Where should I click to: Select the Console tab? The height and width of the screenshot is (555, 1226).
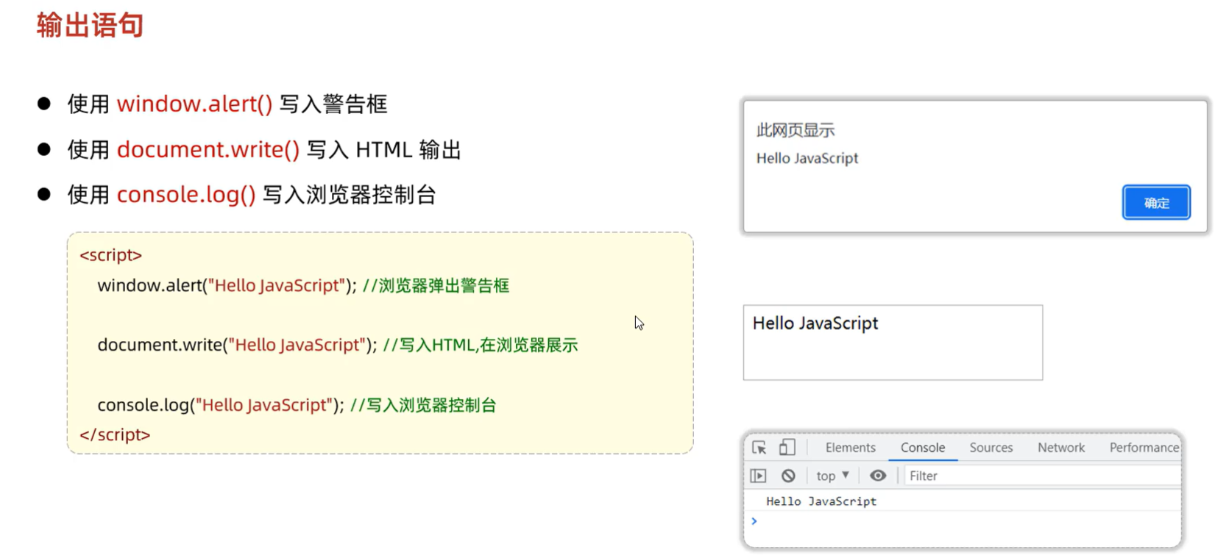(922, 448)
